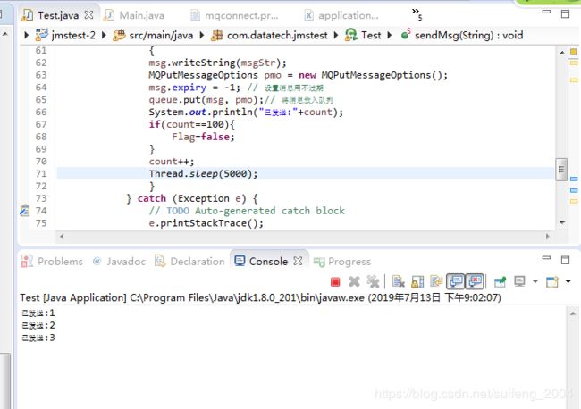The width and height of the screenshot is (581, 409).
Task: Expand breadcrumb arrow after Test
Action: click(390, 35)
